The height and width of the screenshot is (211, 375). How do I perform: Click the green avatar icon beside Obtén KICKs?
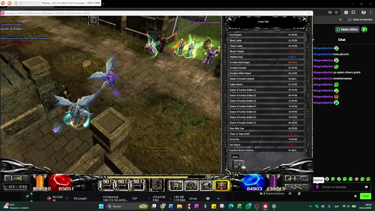(x=364, y=30)
